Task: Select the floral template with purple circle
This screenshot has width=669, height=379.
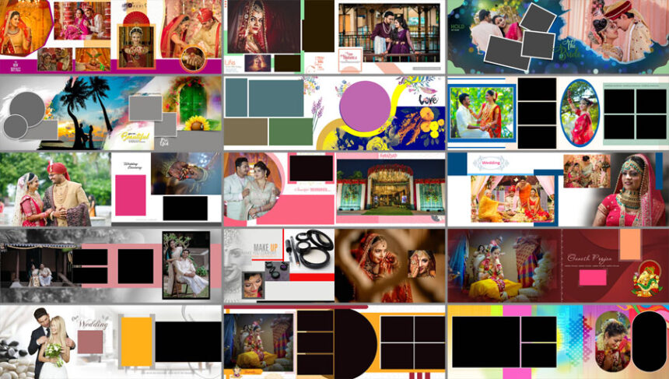Action: [x=334, y=113]
